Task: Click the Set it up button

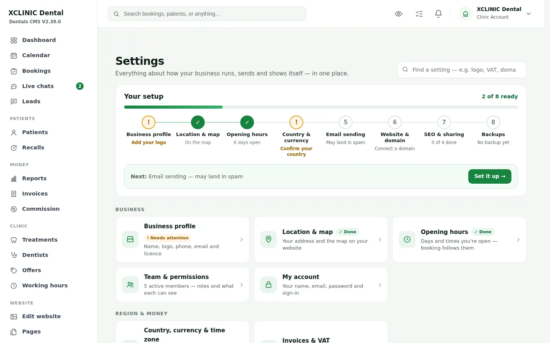Action: coord(490,176)
